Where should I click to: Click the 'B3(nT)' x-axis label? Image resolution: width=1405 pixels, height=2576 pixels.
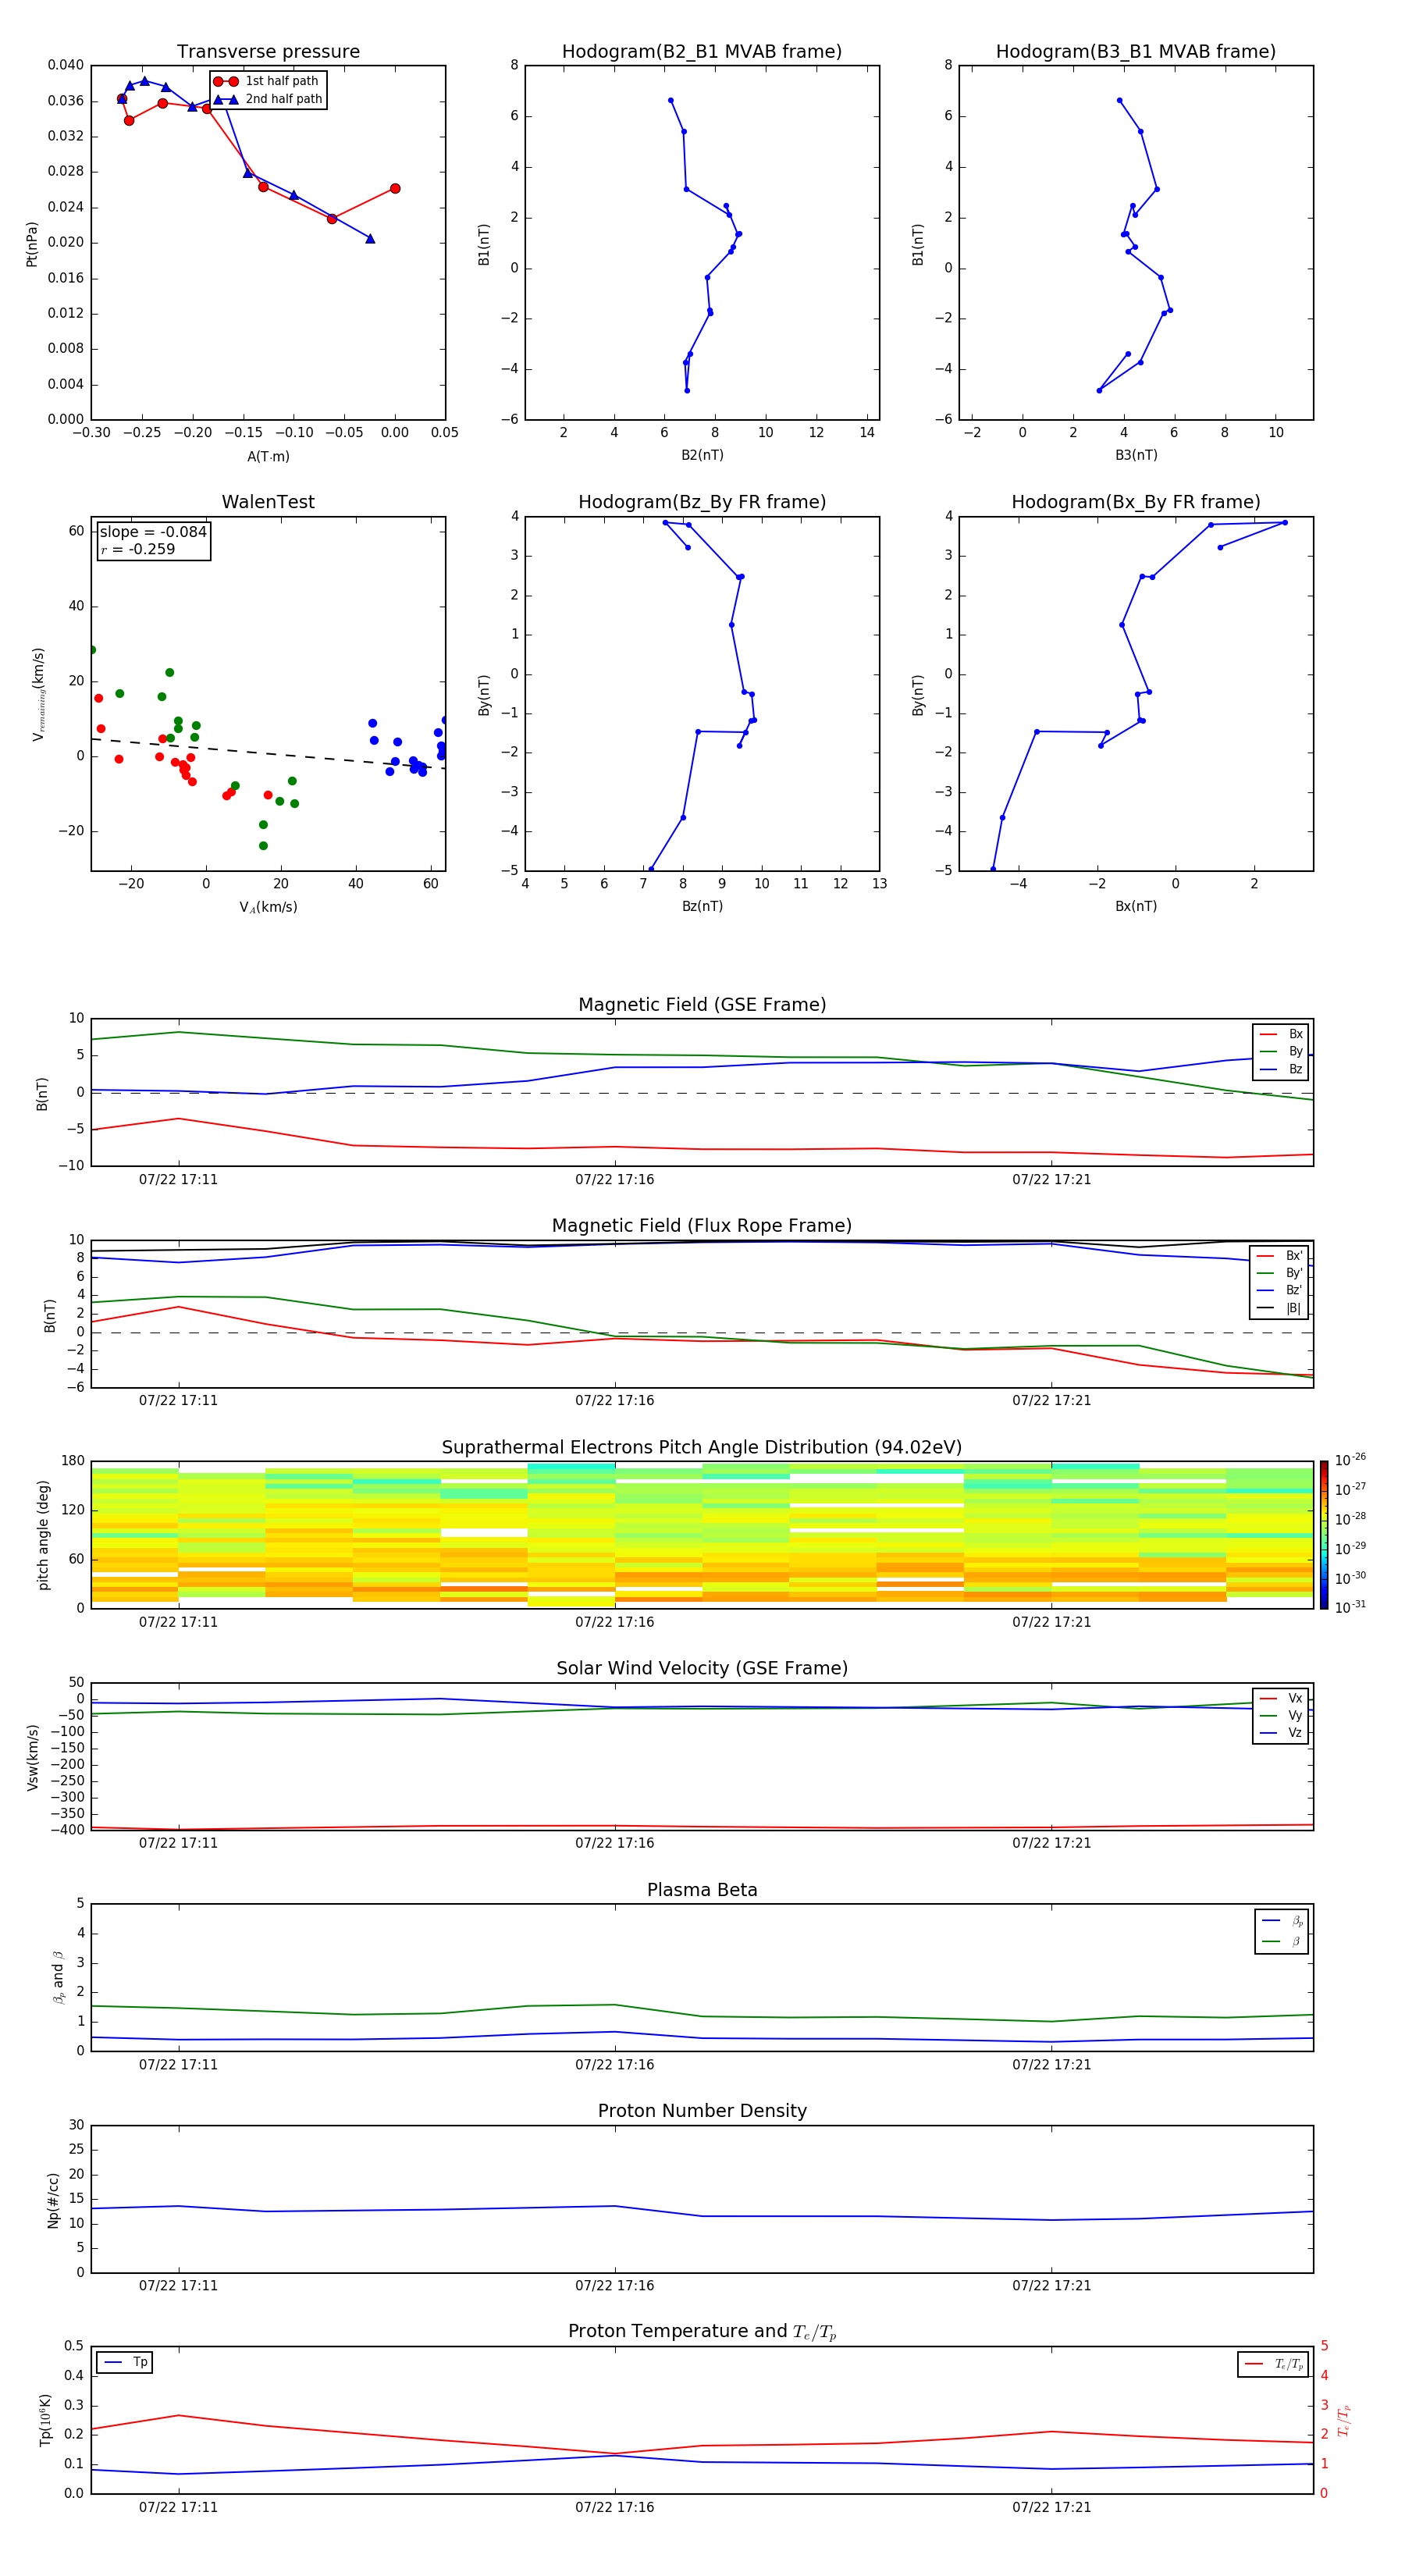pyautogui.click(x=1136, y=455)
